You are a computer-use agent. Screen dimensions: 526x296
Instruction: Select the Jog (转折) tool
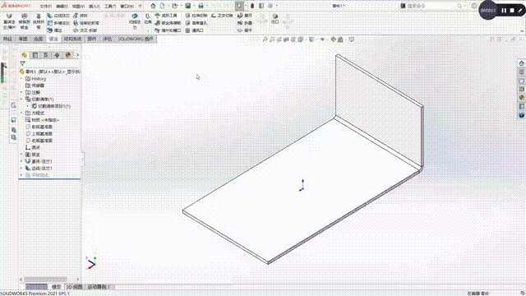tap(81, 16)
